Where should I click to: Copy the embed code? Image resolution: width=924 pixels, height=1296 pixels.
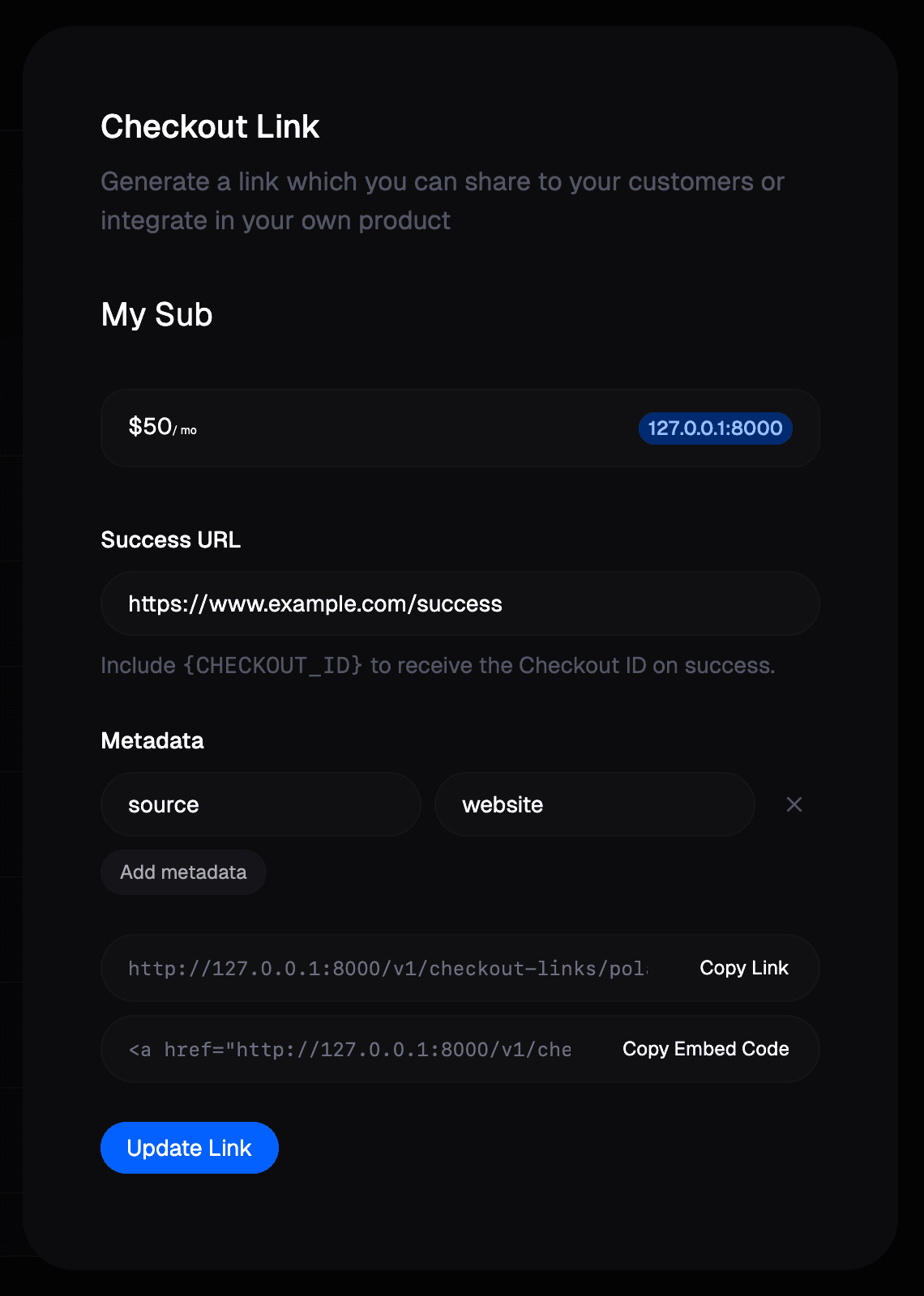point(705,1049)
